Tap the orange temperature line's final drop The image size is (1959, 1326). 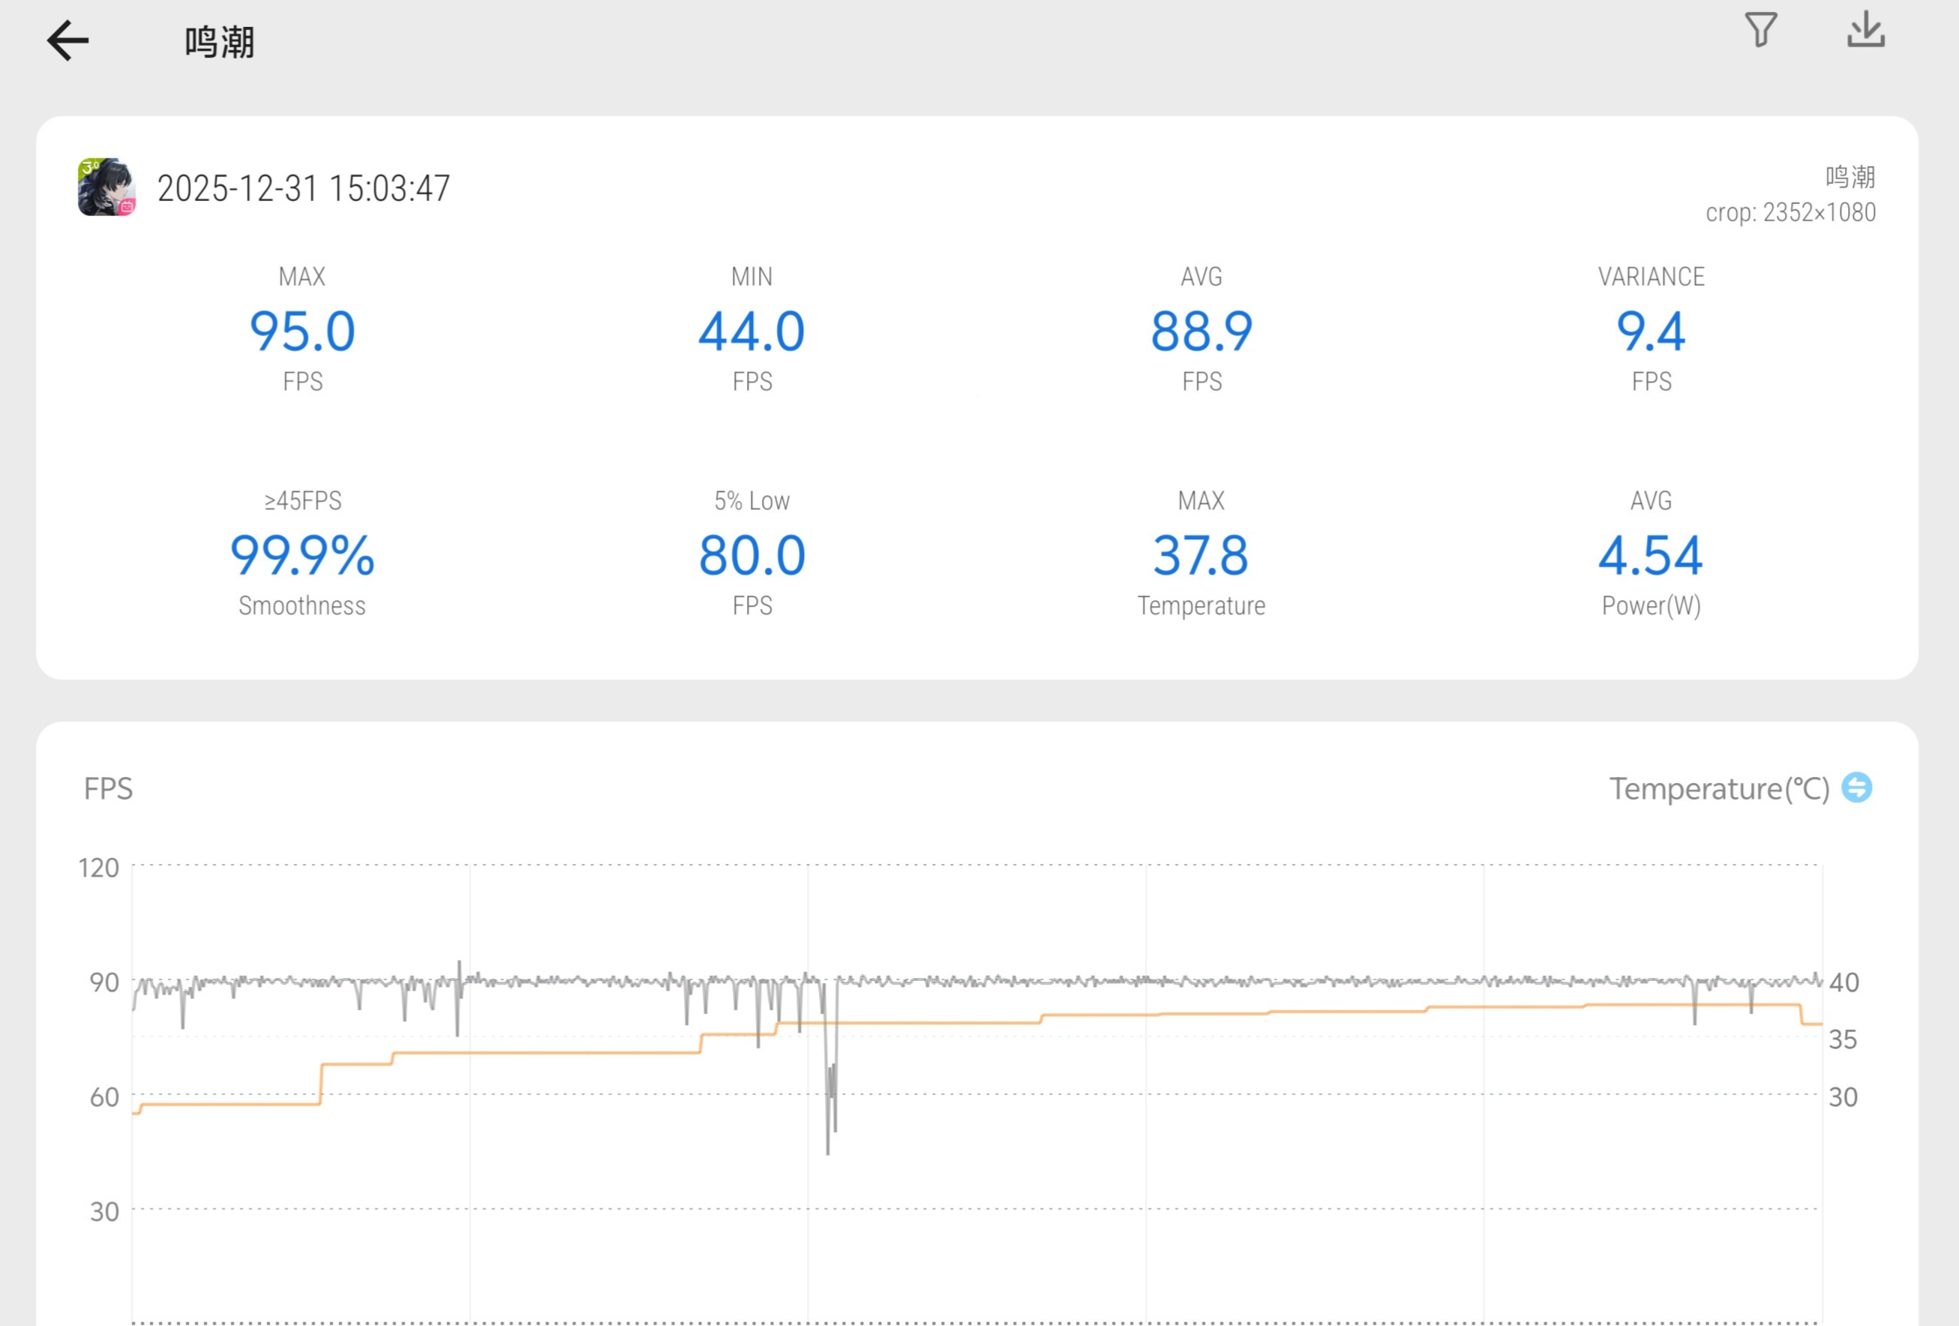(x=1801, y=1014)
